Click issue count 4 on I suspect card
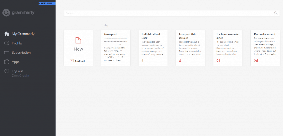Viewport: 283px width, 136px height. [x=180, y=61]
